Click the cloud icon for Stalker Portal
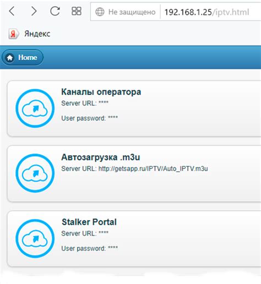The image size is (261, 284). pyautogui.click(x=35, y=238)
